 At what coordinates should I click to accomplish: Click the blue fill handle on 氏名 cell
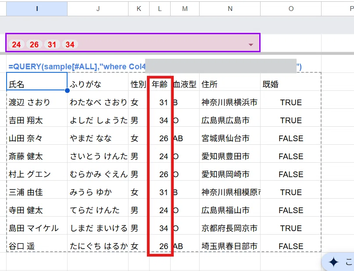tap(67, 90)
